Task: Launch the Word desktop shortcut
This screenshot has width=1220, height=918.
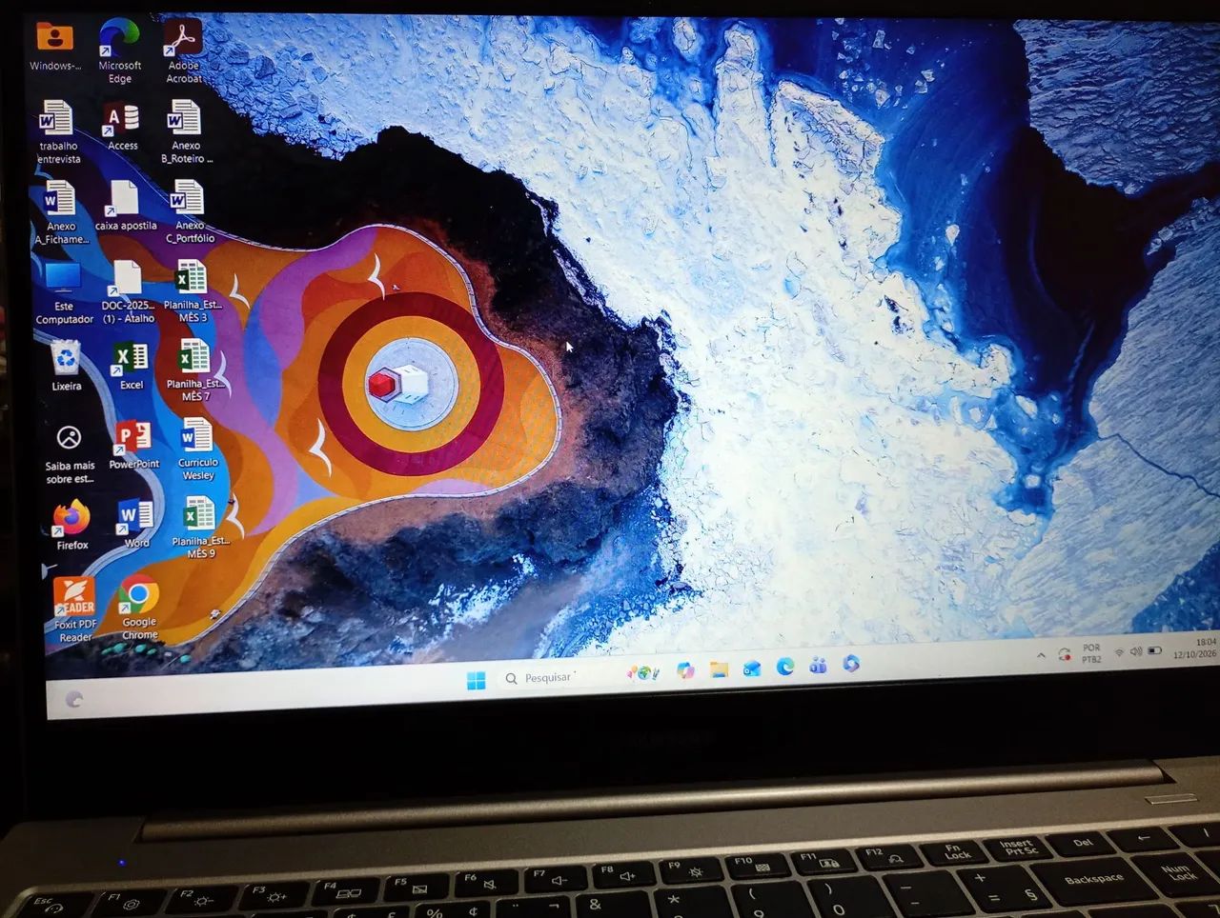Action: pyautogui.click(x=135, y=524)
